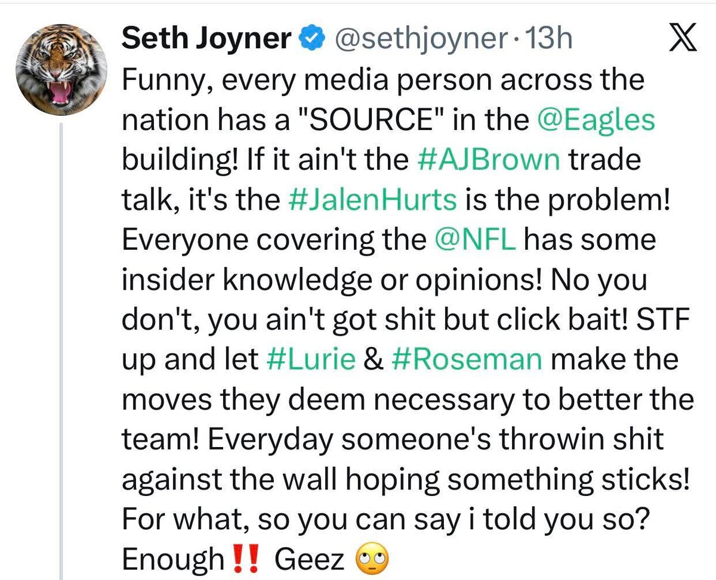Click the word "Funny" starting the tweet
This screenshot has height=580, width=716.
(155, 80)
